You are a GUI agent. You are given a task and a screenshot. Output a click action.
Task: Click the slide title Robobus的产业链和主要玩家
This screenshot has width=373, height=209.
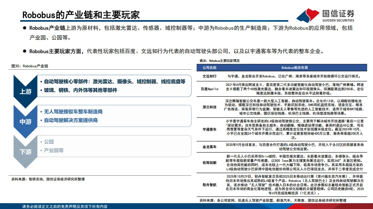click(81, 15)
